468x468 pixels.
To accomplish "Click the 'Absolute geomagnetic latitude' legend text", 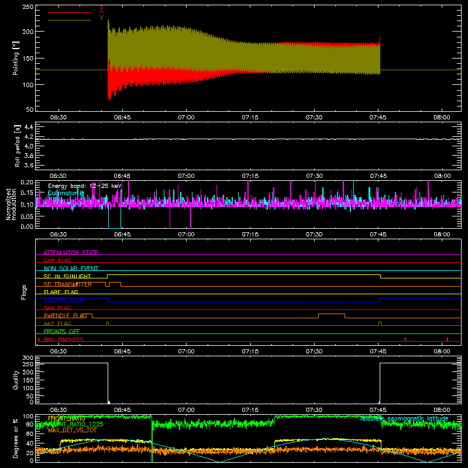I will (404, 419).
